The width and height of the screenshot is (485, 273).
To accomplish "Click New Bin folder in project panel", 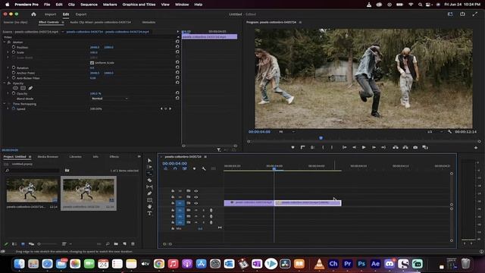I will coord(116,244).
